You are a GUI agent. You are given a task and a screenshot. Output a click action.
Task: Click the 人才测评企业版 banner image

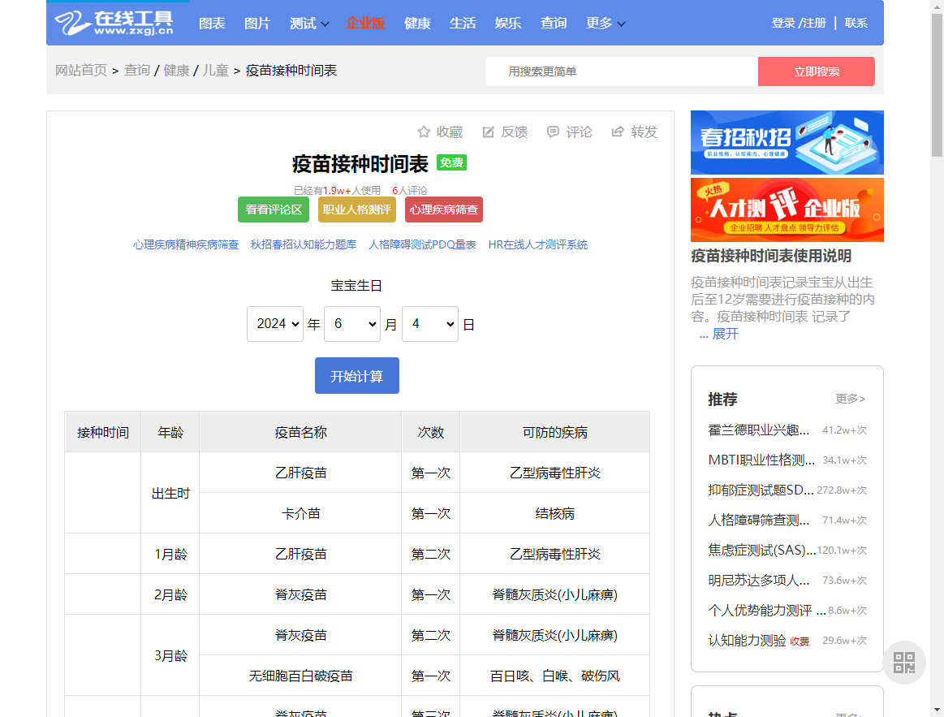coord(787,209)
